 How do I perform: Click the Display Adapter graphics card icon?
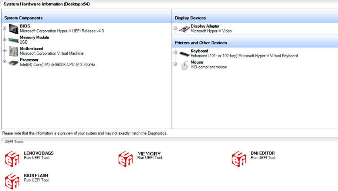[x=184, y=29]
